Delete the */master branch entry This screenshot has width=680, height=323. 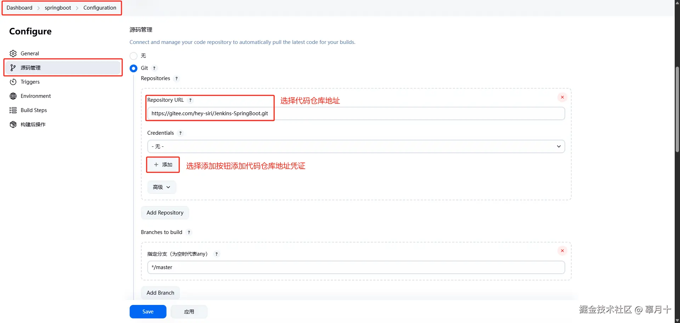click(x=562, y=251)
